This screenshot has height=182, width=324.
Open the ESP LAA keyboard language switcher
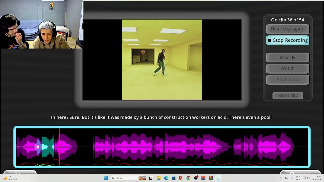point(298,178)
